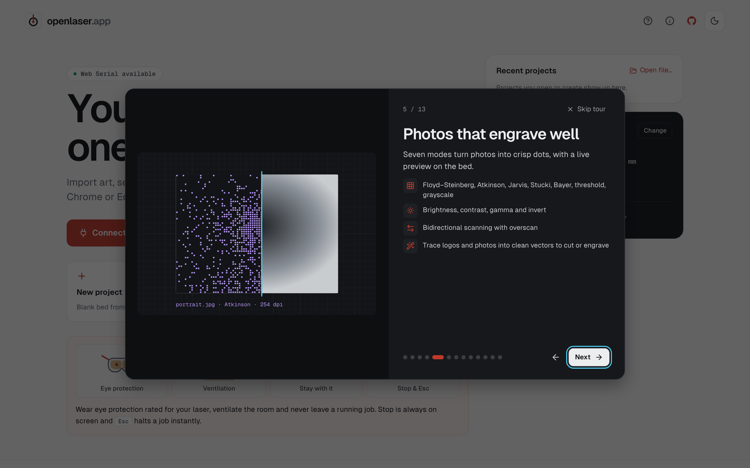Click the openlaser.app logo icon

[x=33, y=21]
